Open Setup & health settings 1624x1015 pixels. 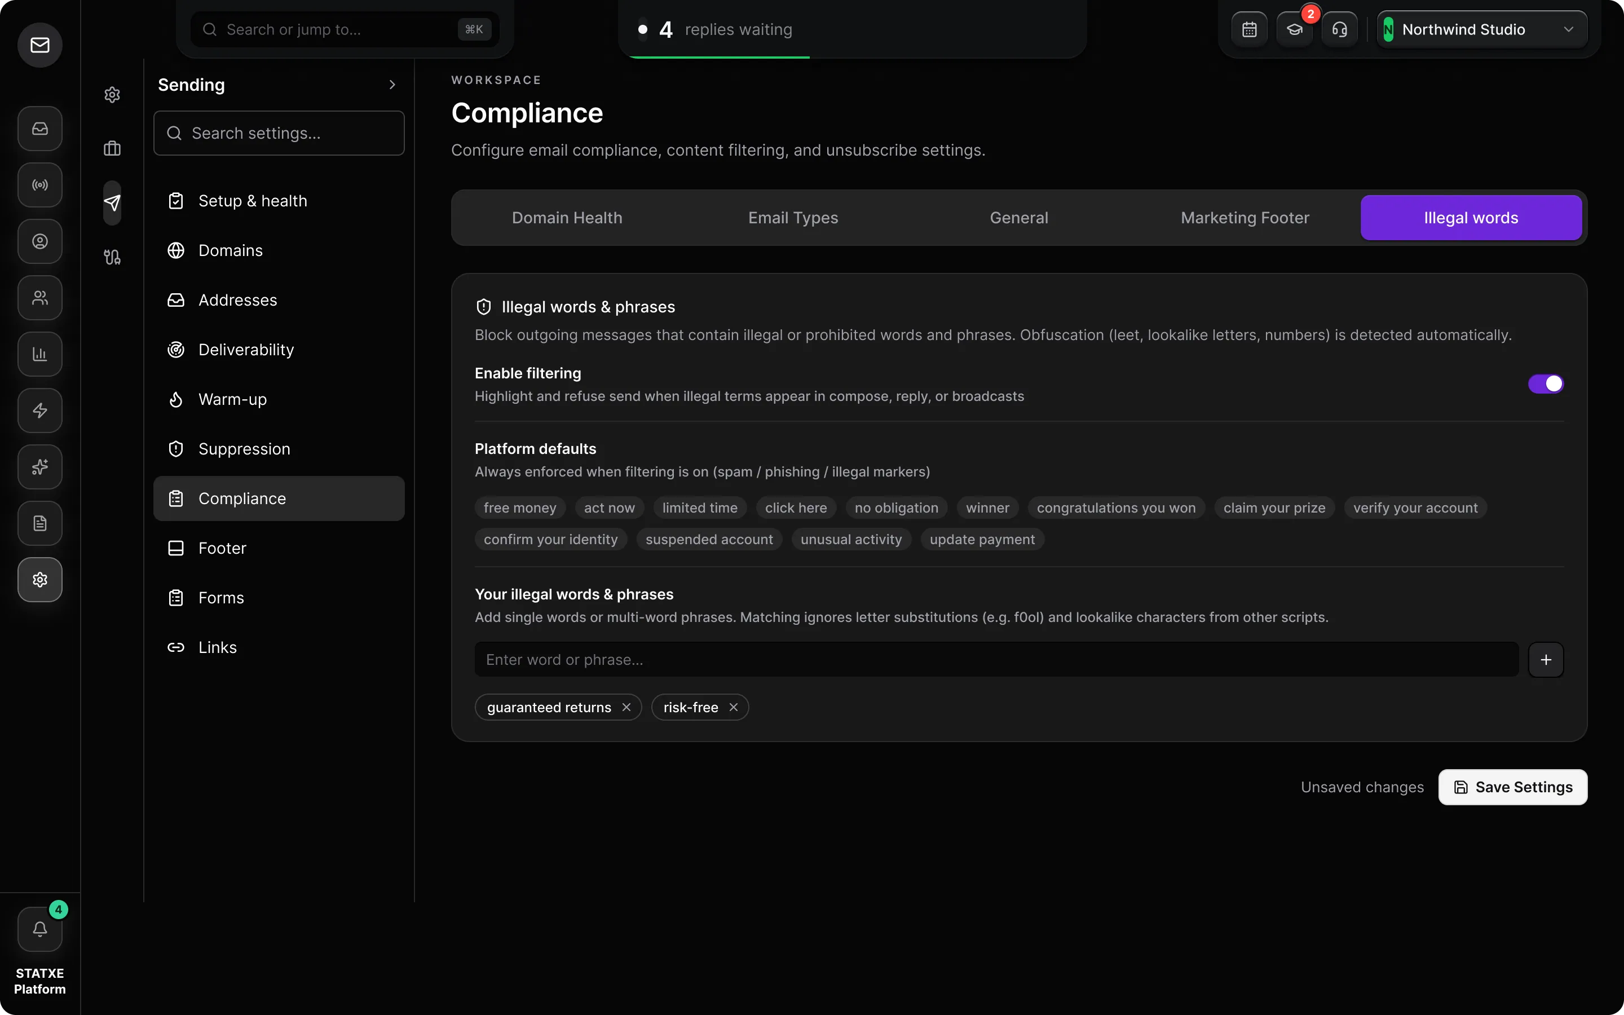click(x=279, y=201)
